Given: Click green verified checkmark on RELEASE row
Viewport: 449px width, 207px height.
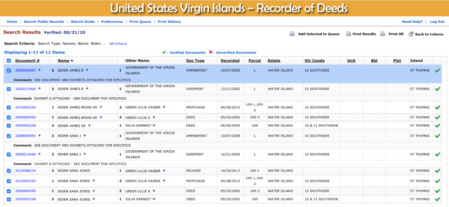Looking at the screenshot, I should tap(437, 171).
